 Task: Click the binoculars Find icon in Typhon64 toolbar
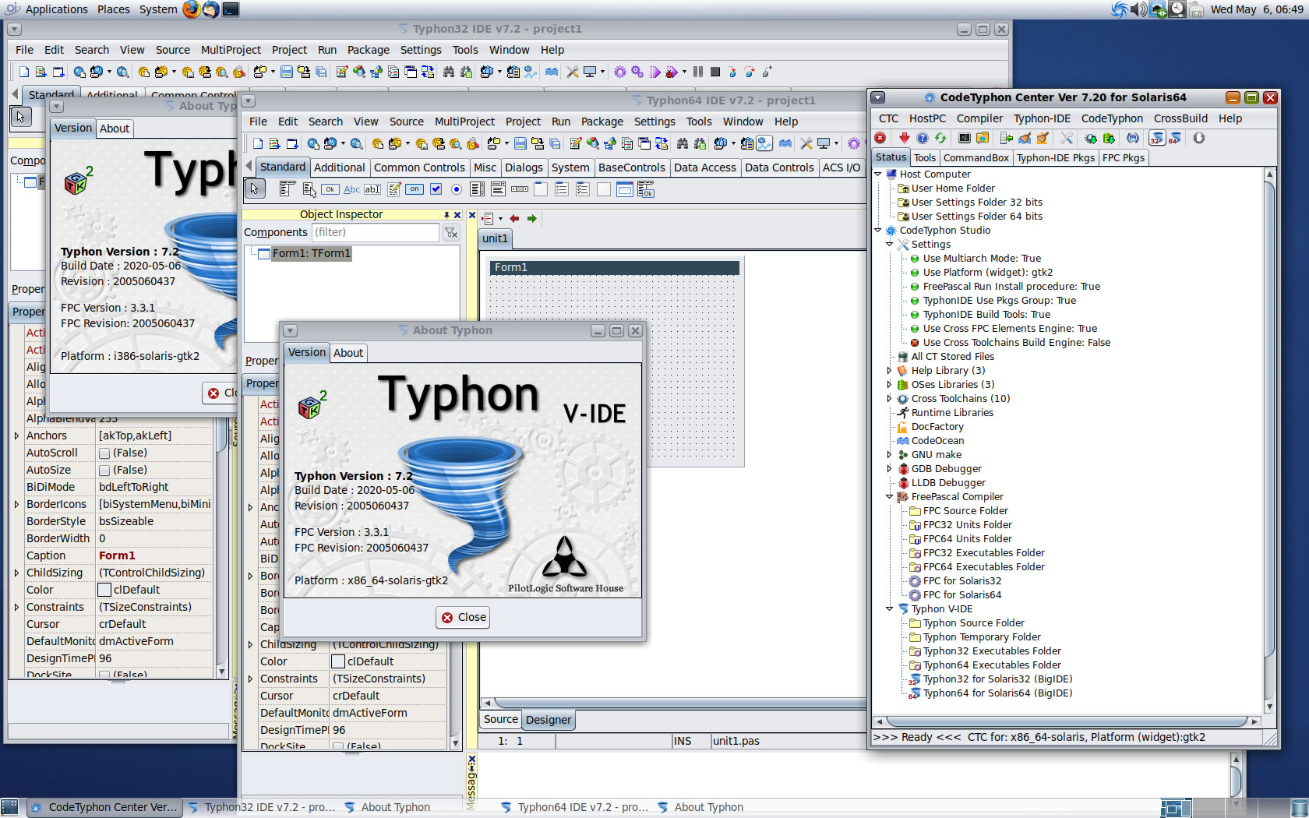pyautogui.click(x=682, y=143)
